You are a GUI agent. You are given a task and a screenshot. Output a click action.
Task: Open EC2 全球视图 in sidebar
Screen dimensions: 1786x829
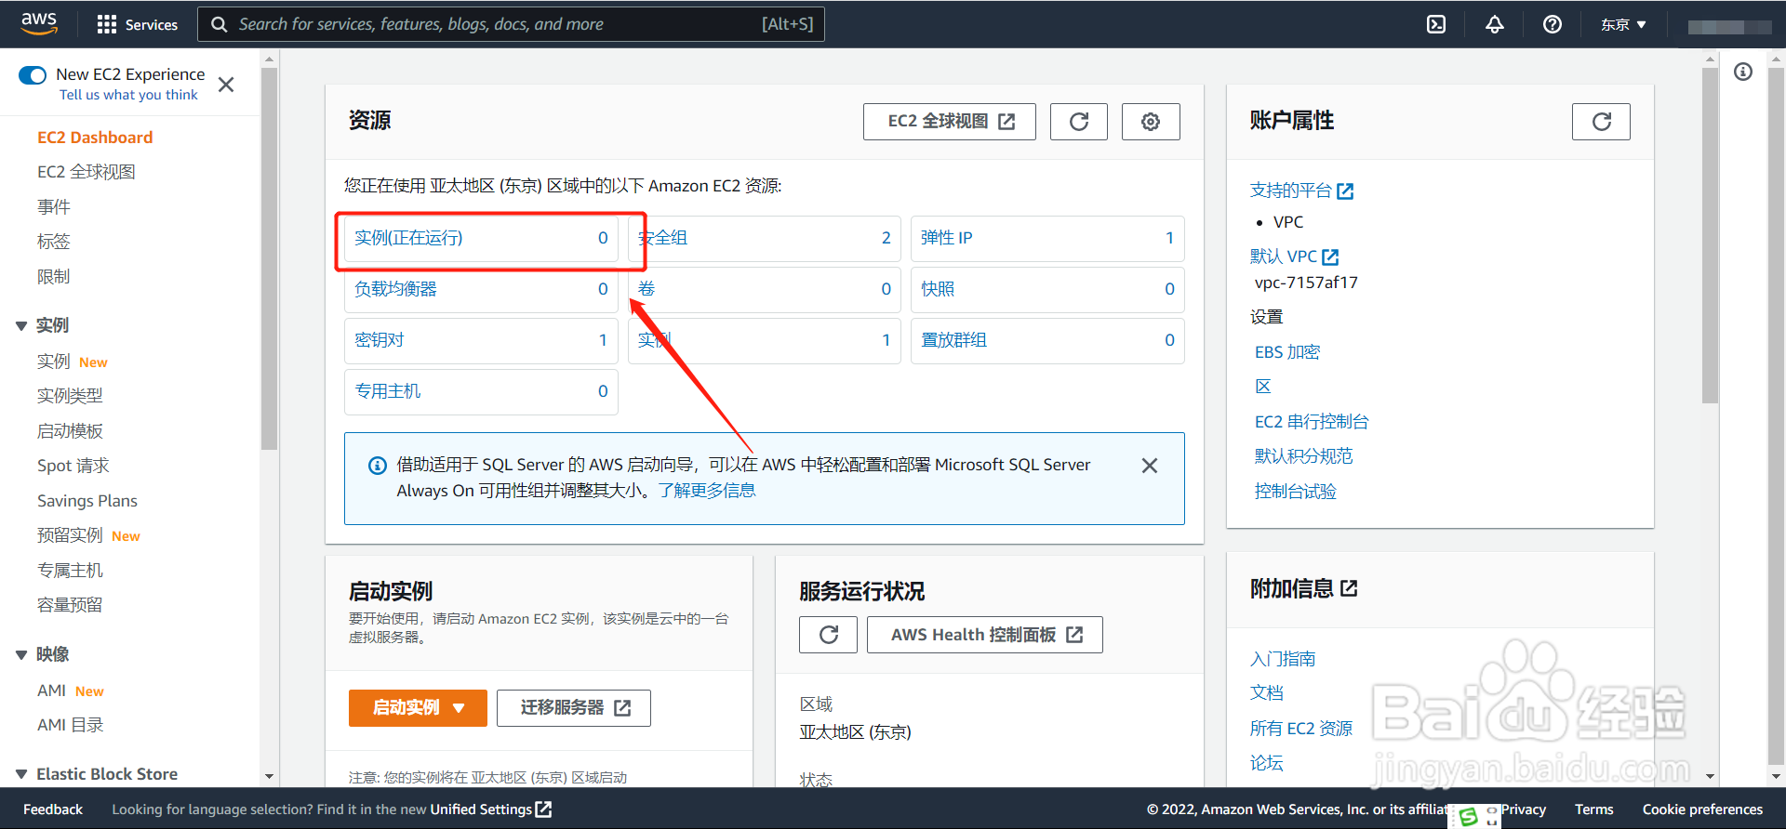click(x=87, y=172)
